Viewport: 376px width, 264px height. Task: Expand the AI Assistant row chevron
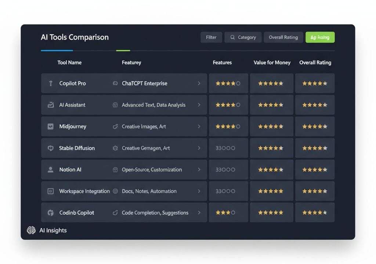199,105
